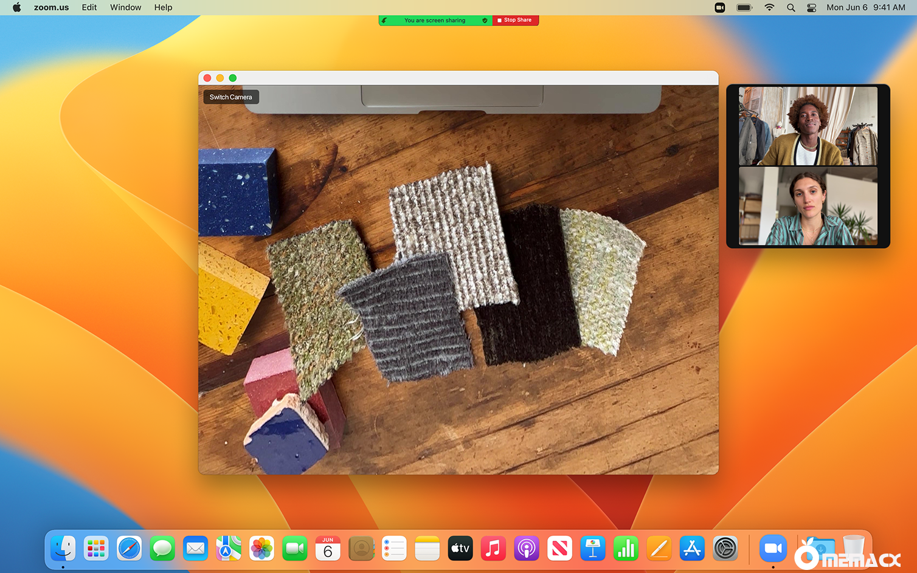
Task: Click the camera status icon in menu bar
Action: (x=719, y=7)
